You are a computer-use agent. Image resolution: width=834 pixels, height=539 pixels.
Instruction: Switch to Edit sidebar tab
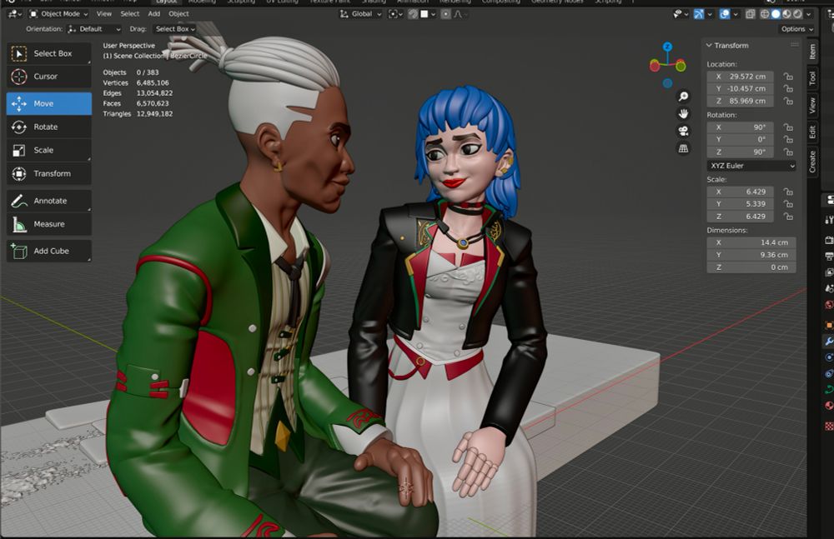[x=812, y=132]
